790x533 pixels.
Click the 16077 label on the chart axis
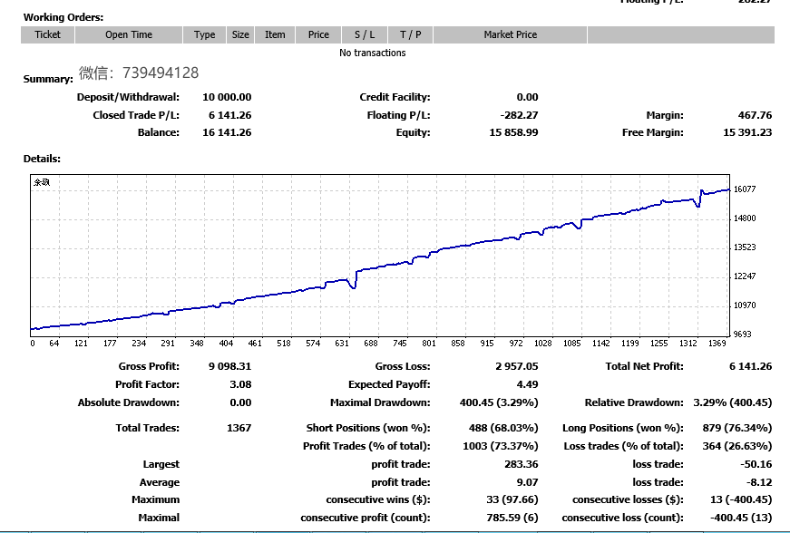coord(745,189)
